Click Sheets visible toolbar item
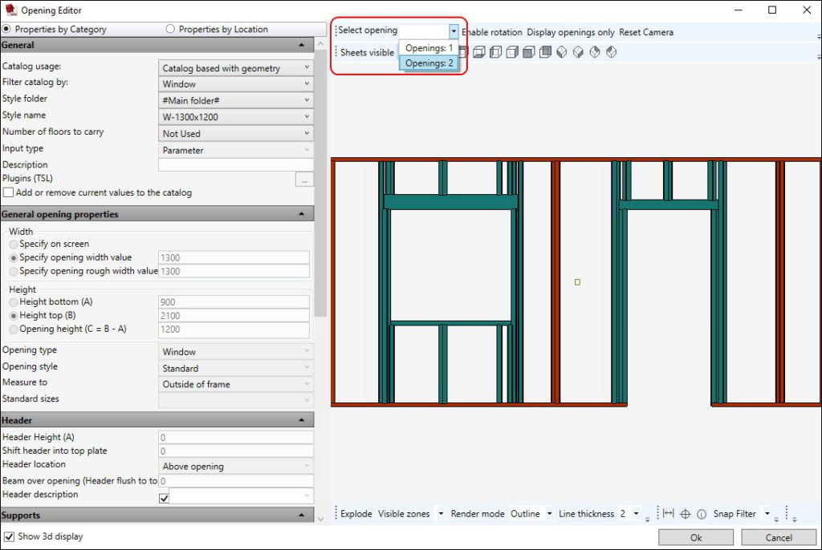This screenshot has width=822, height=550. pyautogui.click(x=367, y=52)
